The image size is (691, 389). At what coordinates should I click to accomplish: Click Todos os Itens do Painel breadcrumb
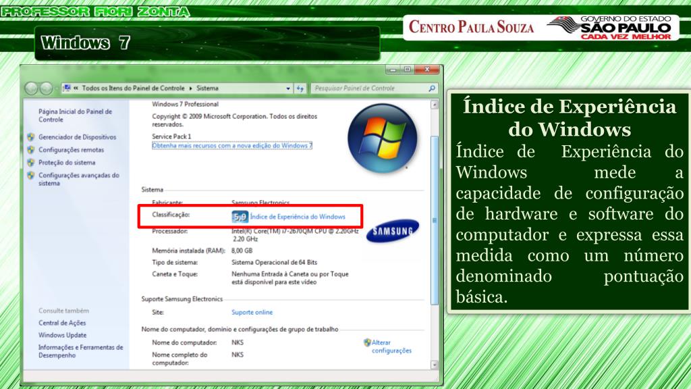tap(133, 88)
